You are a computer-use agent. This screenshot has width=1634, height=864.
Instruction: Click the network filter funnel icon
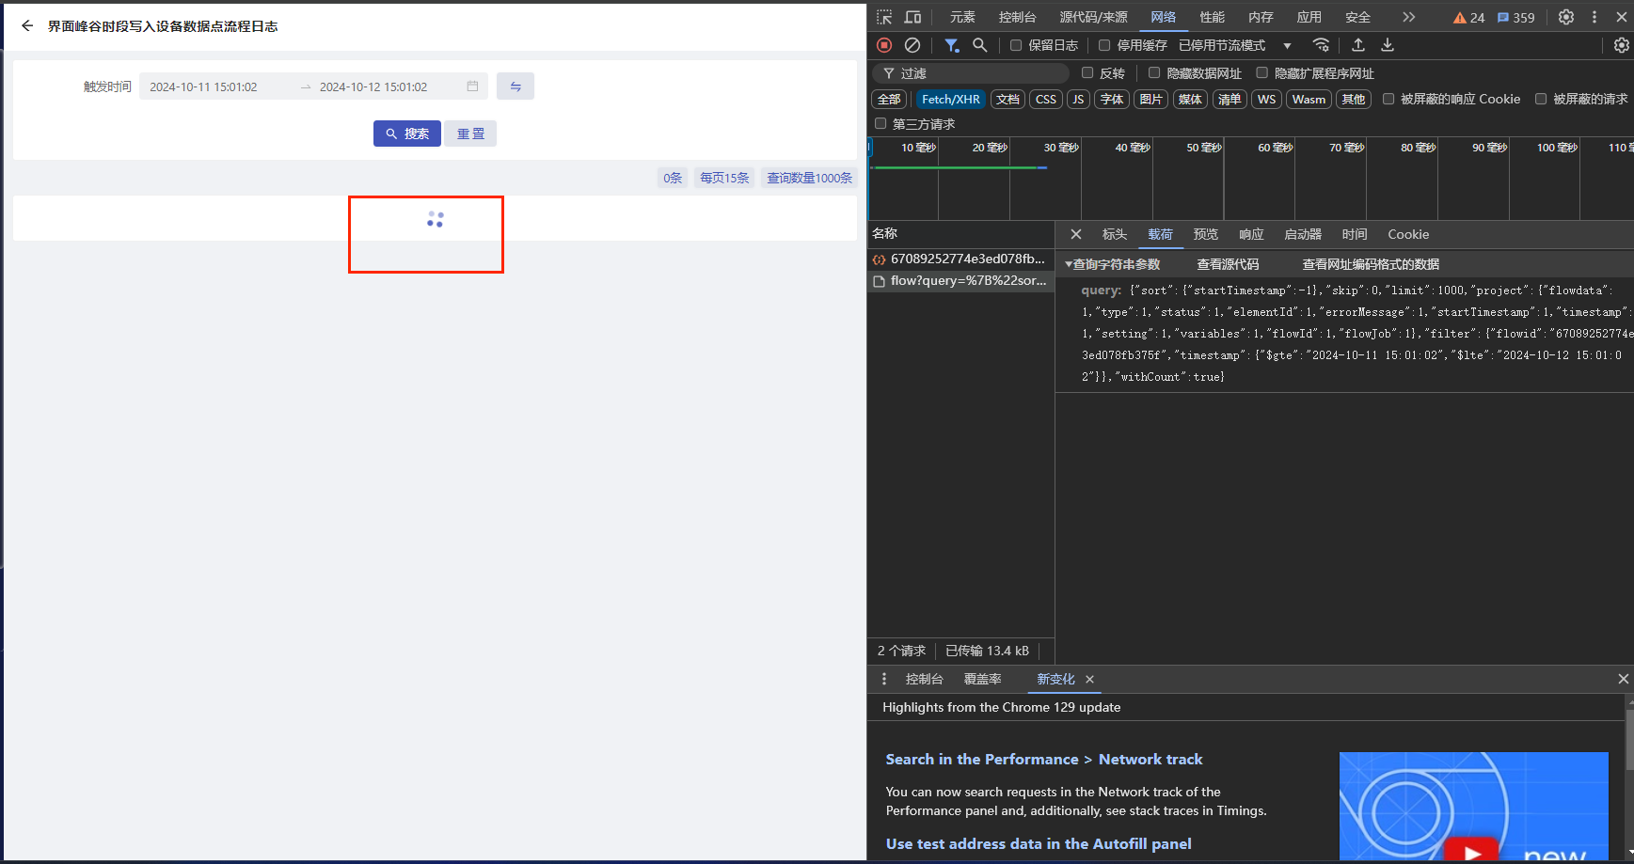pyautogui.click(x=952, y=45)
